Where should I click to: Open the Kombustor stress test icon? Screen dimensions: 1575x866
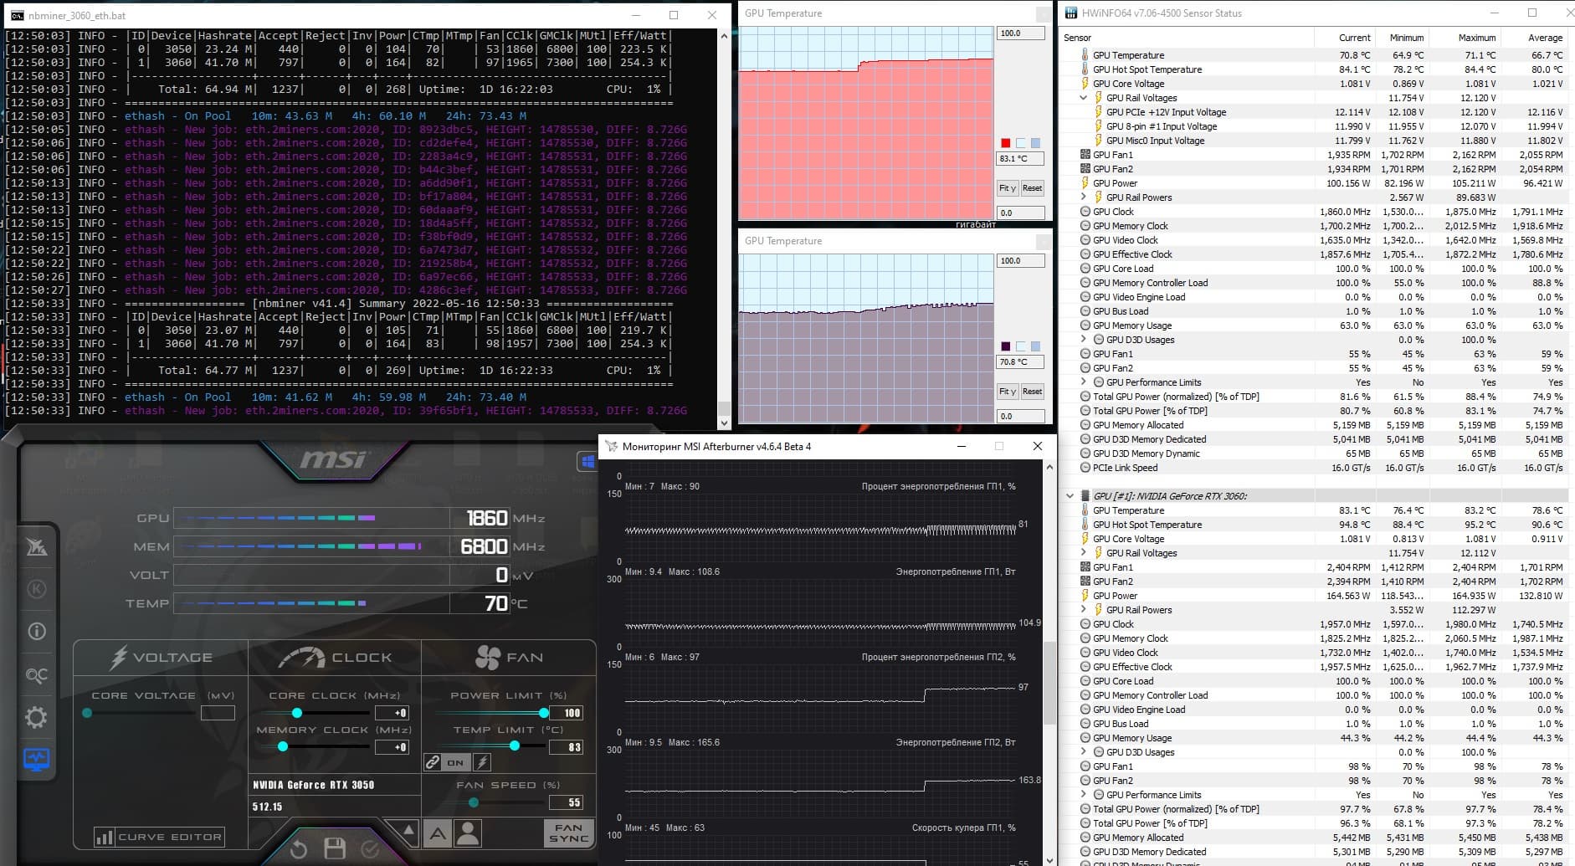37,589
